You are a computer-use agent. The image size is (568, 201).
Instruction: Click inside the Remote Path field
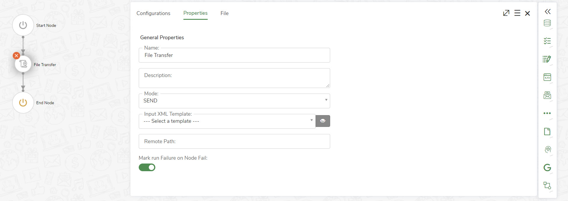[x=234, y=141]
